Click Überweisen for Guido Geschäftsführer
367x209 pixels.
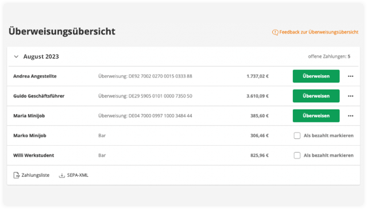316,96
